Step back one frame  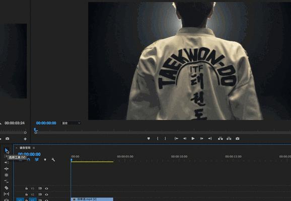185,138
